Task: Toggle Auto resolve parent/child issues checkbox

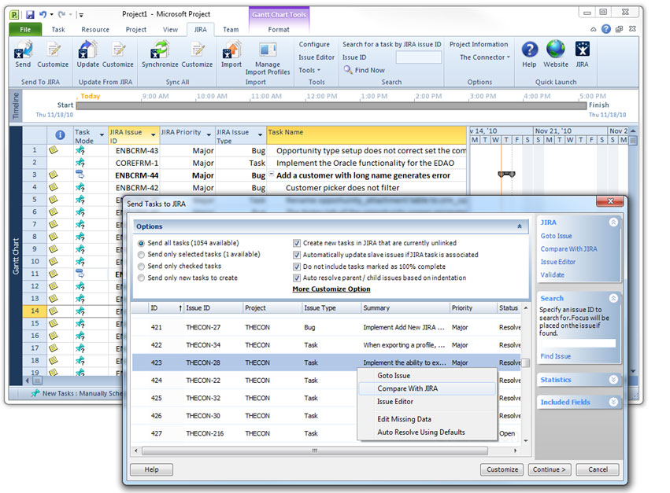Action: point(297,278)
